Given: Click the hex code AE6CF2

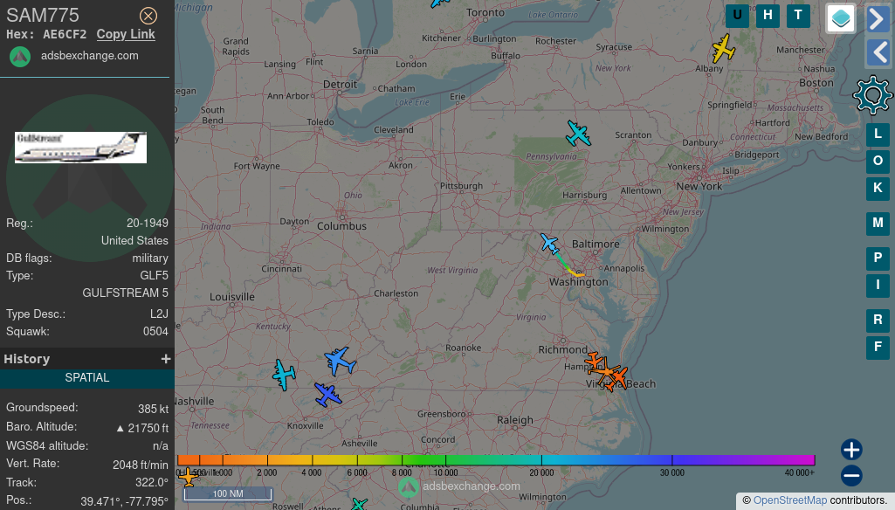Looking at the screenshot, I should click(65, 34).
